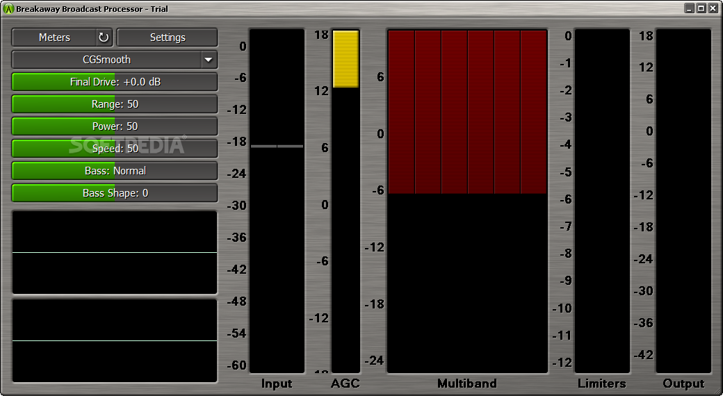
Task: Click the Input label under the meter
Action: (277, 383)
